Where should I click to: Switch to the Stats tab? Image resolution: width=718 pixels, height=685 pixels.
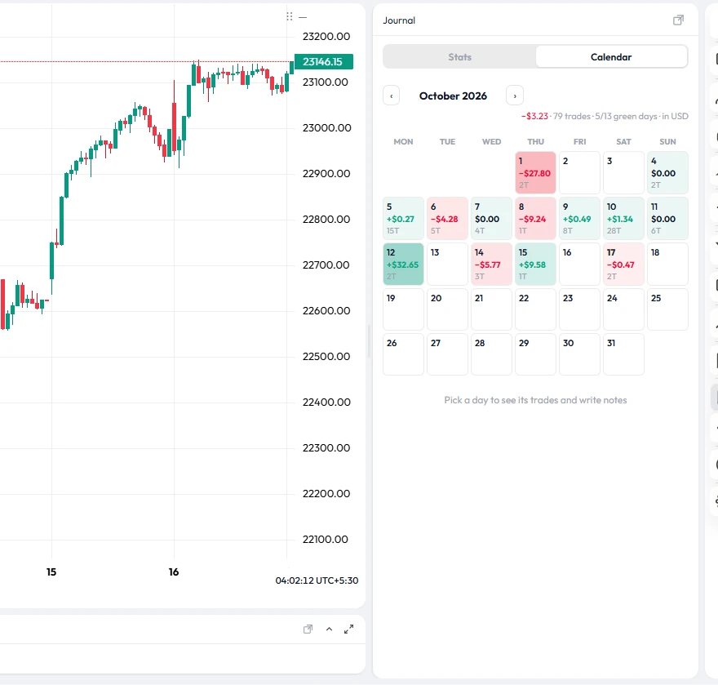[459, 57]
